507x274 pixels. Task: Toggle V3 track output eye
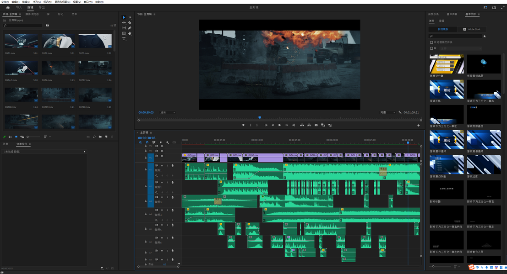point(162,146)
